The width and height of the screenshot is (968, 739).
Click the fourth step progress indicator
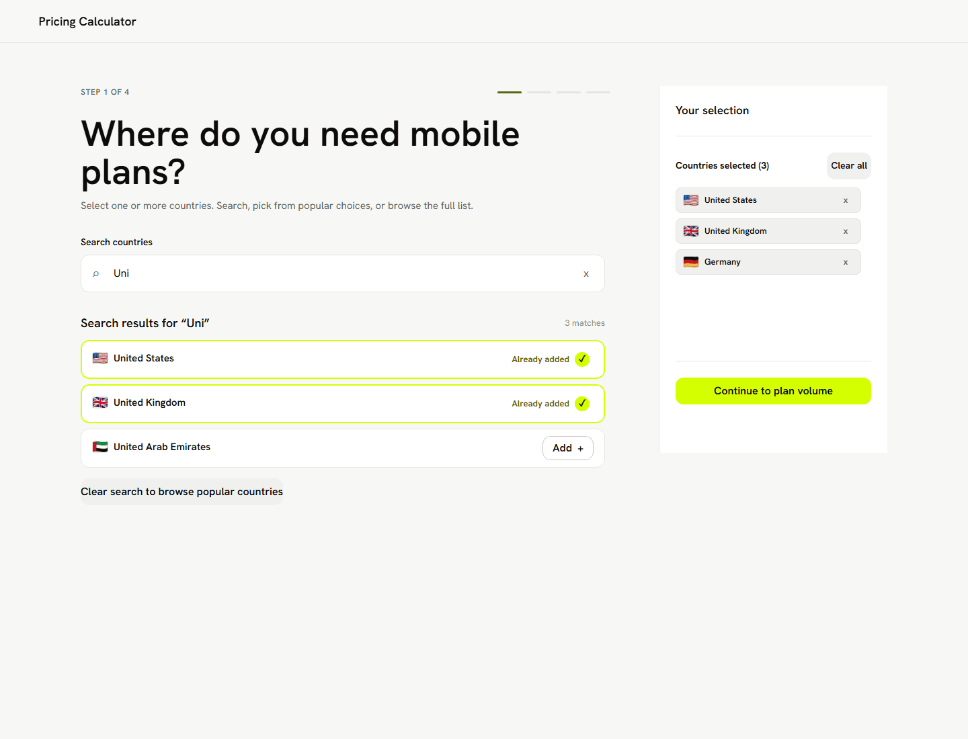click(598, 92)
